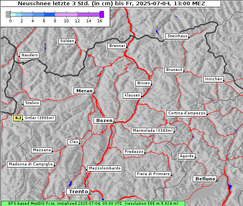Select the Mezzolombardo label
This screenshot has width=243, height=206.
104,168
